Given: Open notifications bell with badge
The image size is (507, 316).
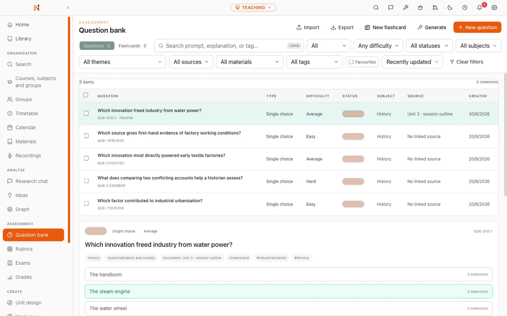Looking at the screenshot, I should pyautogui.click(x=480, y=8).
